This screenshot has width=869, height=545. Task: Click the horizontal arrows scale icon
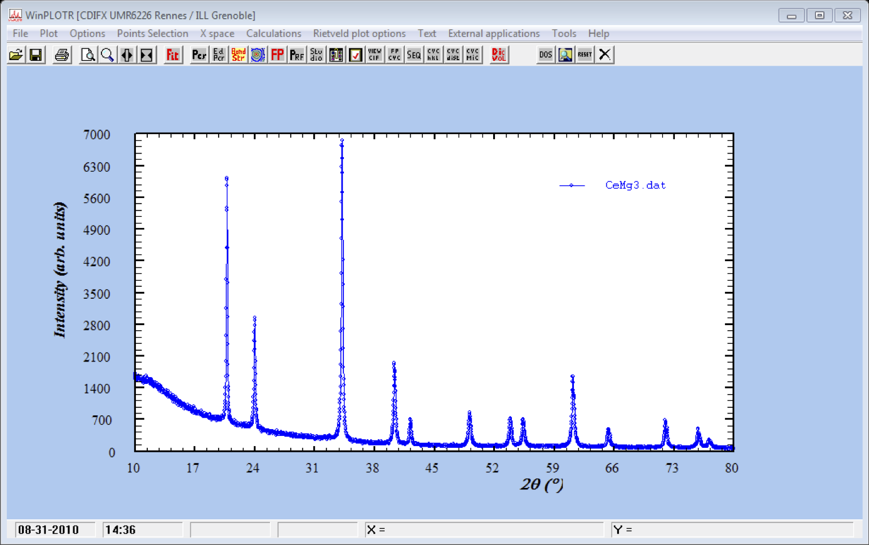coord(127,55)
